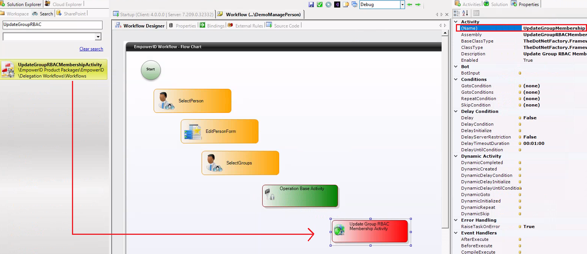This screenshot has width=587, height=254.
Task: Click the Save floppy disk toolbar icon
Action: pos(311,5)
